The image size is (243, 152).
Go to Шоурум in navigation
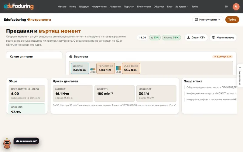click(84, 6)
